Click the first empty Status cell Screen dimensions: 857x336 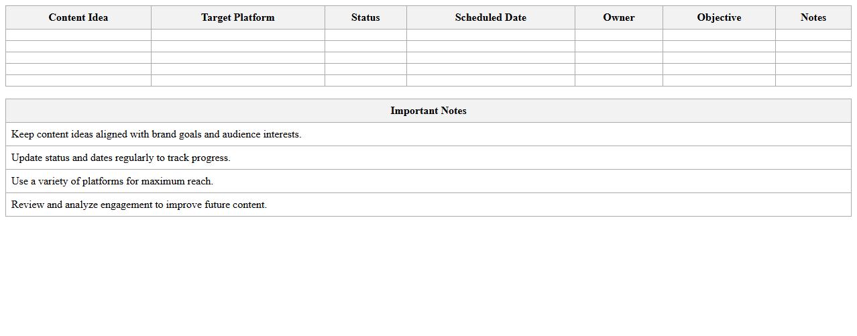365,35
